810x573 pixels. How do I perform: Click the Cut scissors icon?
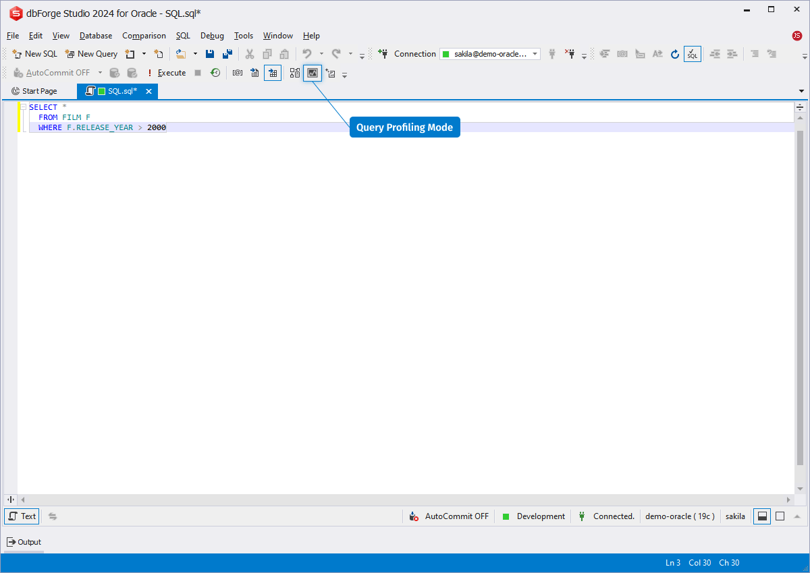(250, 54)
